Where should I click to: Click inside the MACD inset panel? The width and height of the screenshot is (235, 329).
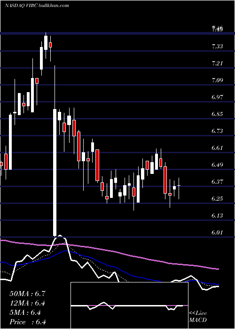point(129,305)
